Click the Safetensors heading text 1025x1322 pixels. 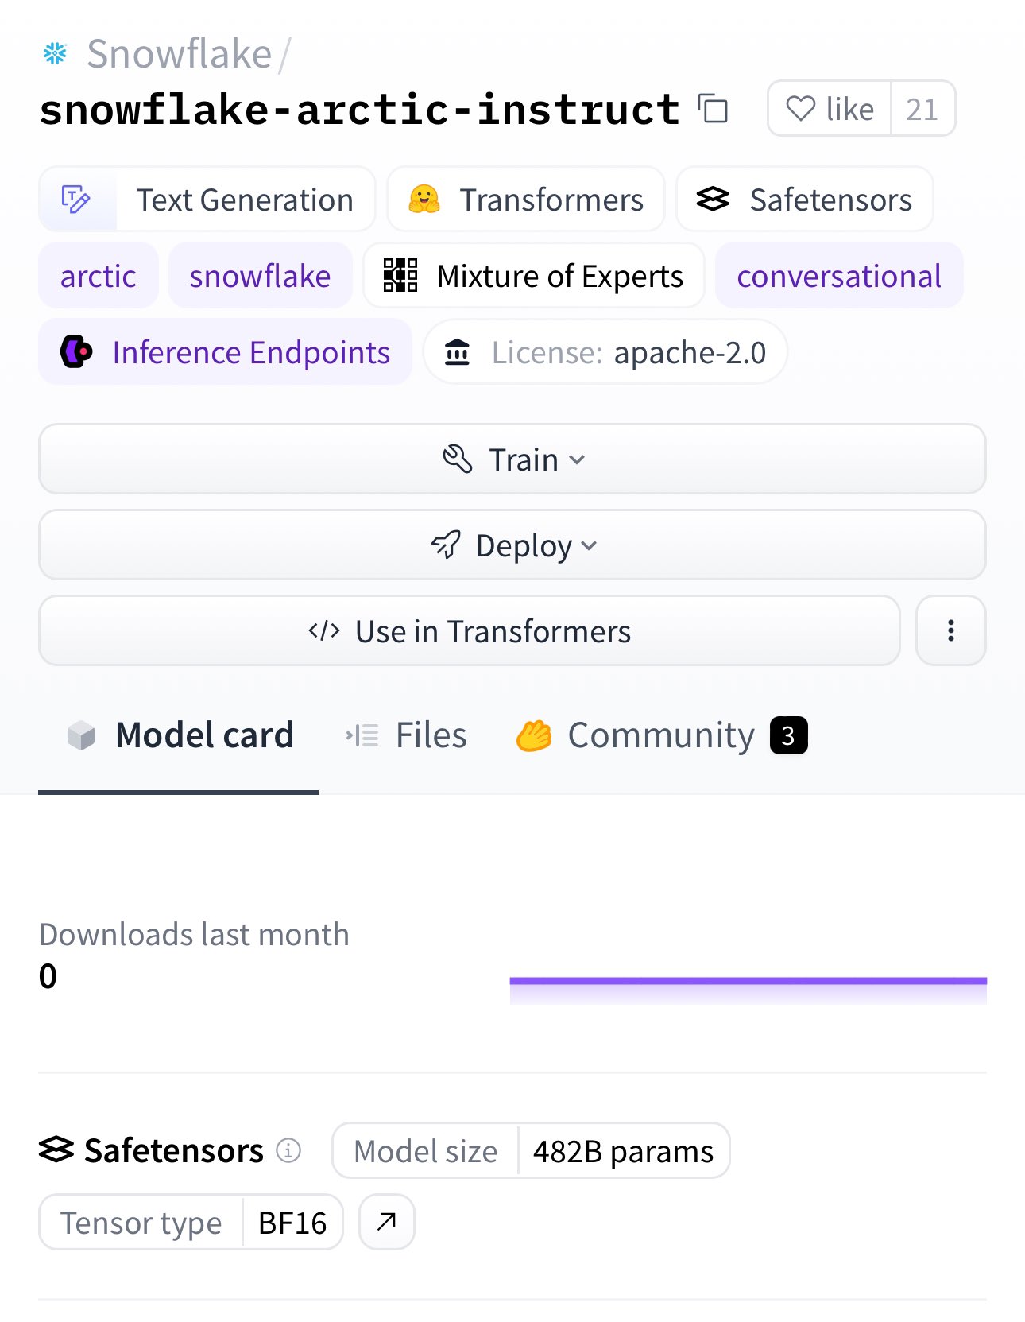[x=174, y=1150]
